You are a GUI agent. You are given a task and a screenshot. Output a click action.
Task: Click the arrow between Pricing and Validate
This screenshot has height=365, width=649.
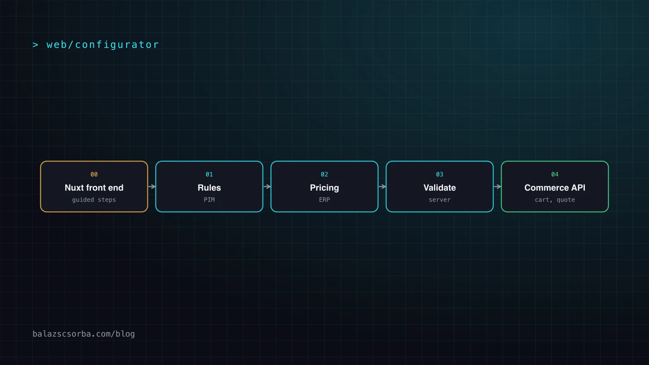(x=382, y=187)
